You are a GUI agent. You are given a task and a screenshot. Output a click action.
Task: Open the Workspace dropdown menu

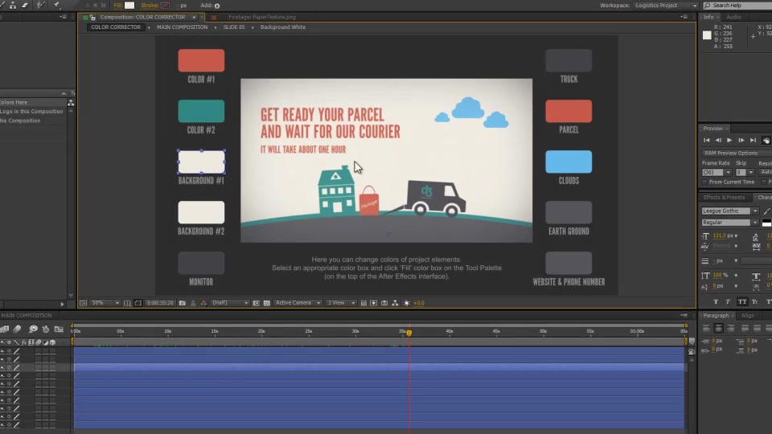(x=666, y=6)
